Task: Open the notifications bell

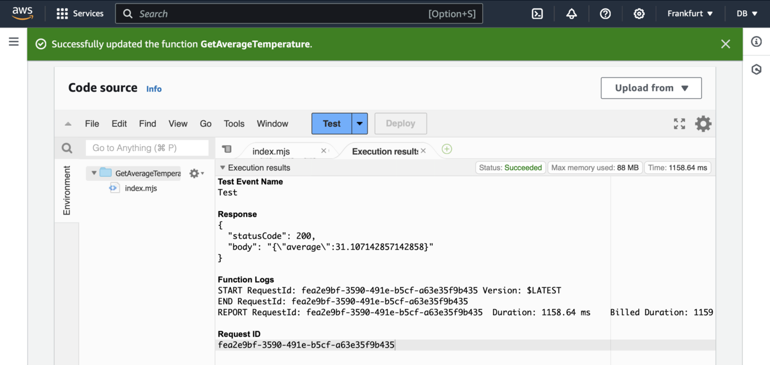Action: 571,14
